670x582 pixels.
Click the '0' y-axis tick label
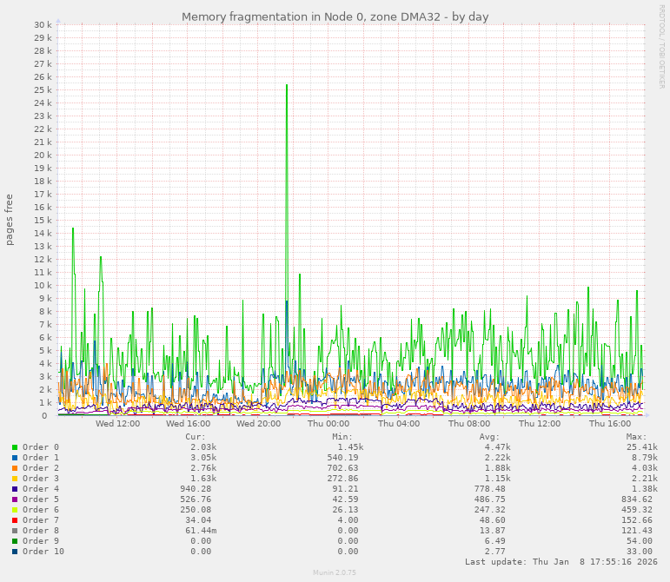pos(44,416)
